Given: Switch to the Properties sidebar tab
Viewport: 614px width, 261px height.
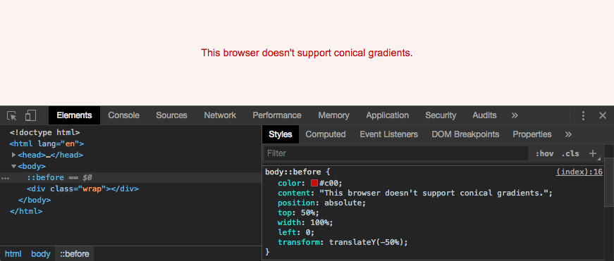Looking at the screenshot, I should click(x=532, y=134).
